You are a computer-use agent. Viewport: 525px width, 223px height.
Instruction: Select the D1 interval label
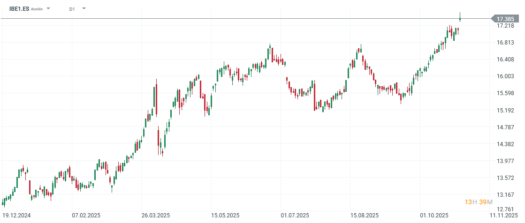click(72, 9)
